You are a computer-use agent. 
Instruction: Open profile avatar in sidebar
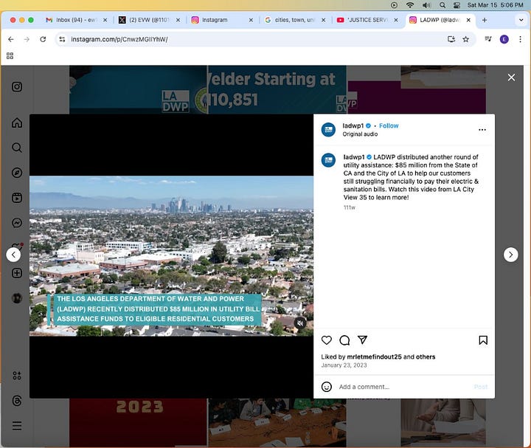17,298
